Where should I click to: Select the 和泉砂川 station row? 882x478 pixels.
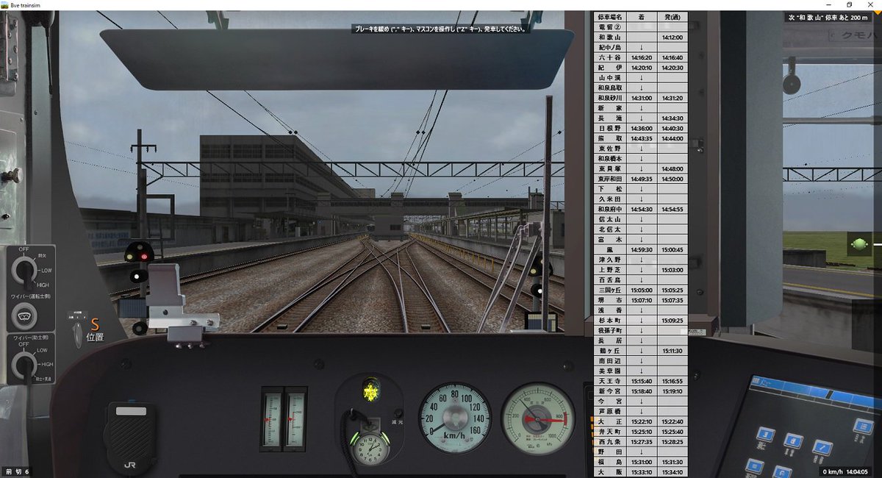[x=641, y=98]
